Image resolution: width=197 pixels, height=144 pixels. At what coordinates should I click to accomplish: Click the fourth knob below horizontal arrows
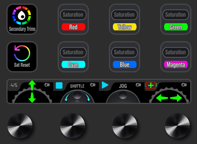(177, 126)
